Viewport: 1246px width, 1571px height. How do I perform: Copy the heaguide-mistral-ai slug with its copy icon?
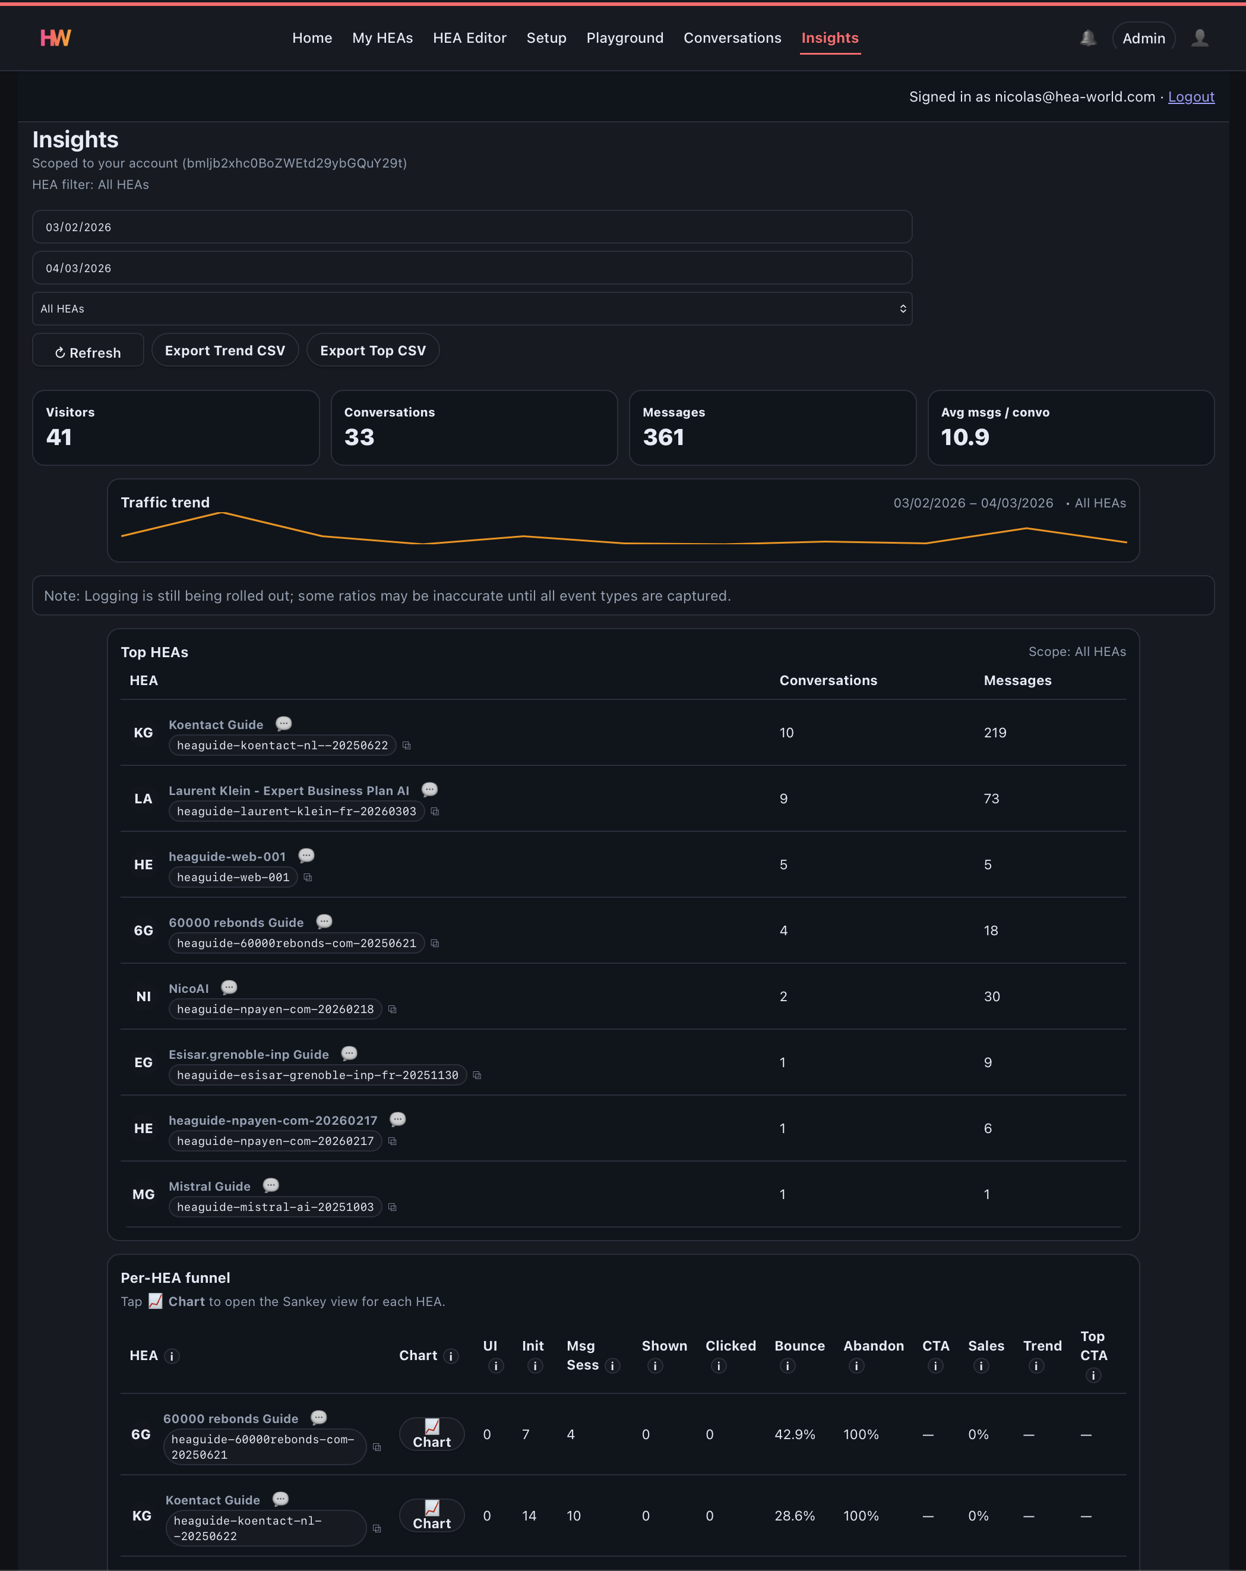pyautogui.click(x=393, y=1207)
